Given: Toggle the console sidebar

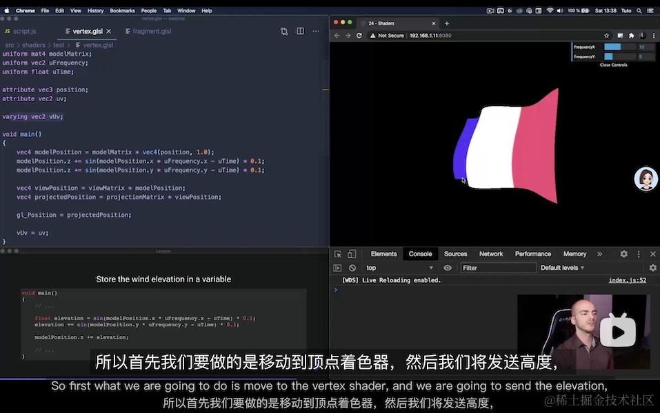Looking at the screenshot, I should pyautogui.click(x=337, y=268).
